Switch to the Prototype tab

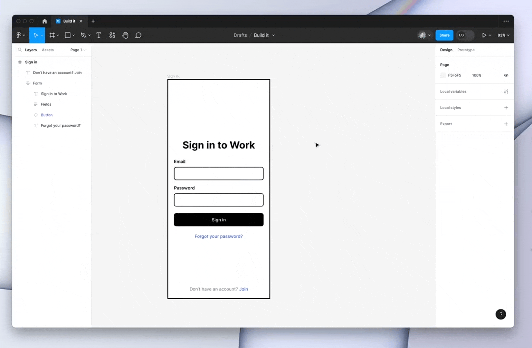(x=466, y=50)
